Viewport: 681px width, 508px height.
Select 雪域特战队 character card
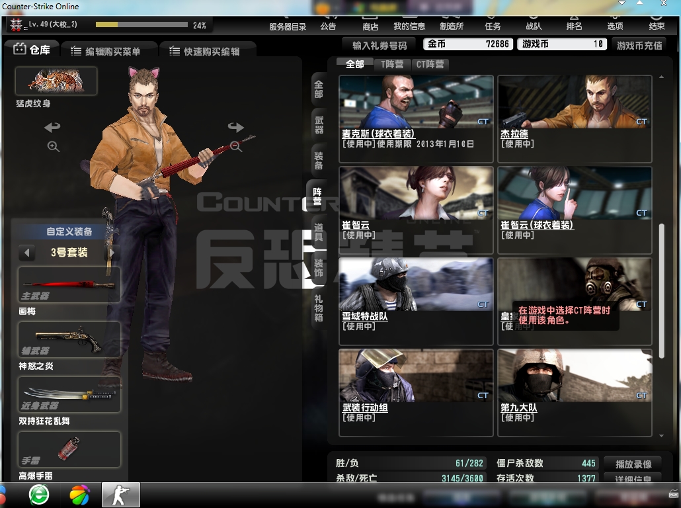[x=416, y=301]
